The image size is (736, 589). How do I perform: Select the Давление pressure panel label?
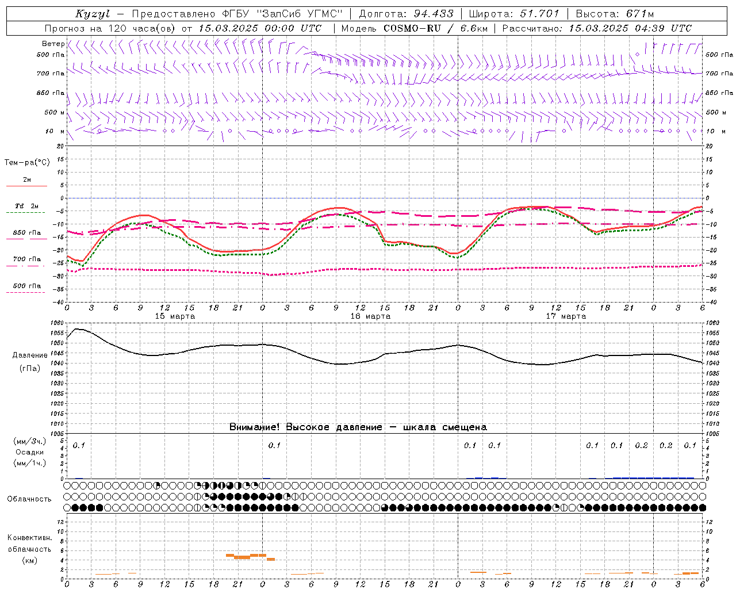pos(30,355)
